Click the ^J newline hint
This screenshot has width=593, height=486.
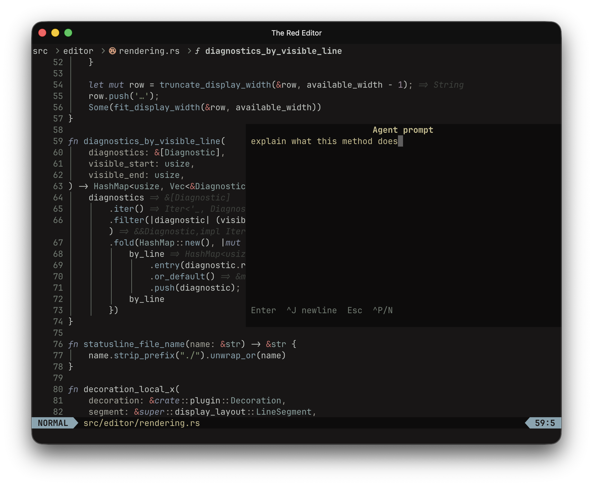[311, 310]
